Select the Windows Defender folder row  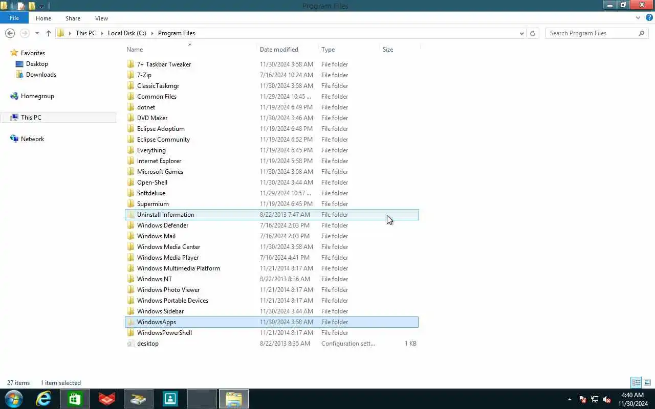(272, 225)
